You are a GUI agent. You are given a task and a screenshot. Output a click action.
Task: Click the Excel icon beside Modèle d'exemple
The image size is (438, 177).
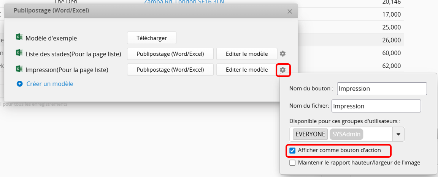pyautogui.click(x=19, y=38)
